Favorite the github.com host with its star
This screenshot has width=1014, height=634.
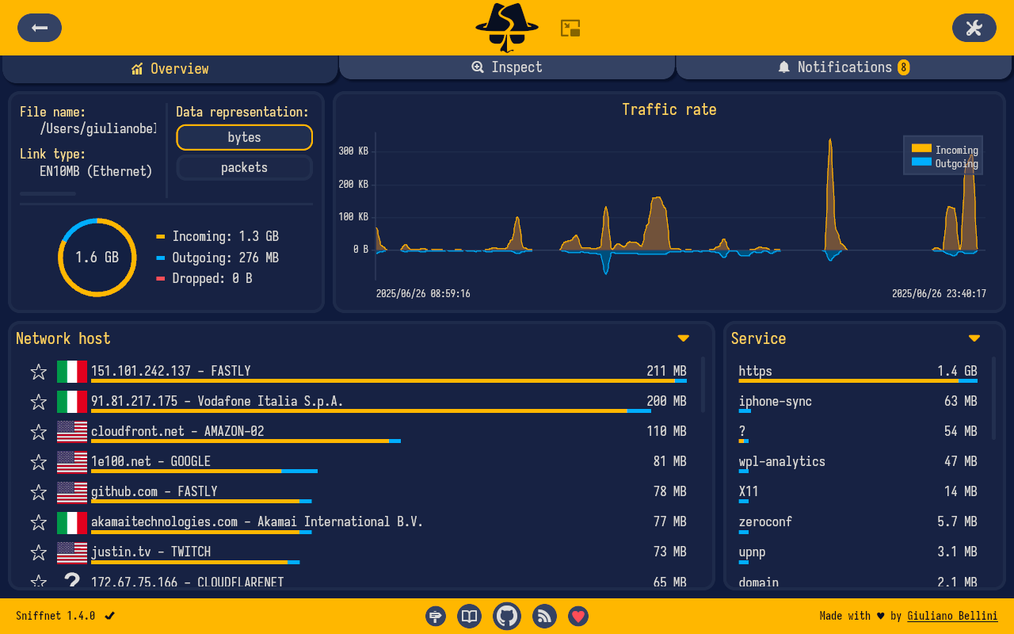click(x=38, y=491)
